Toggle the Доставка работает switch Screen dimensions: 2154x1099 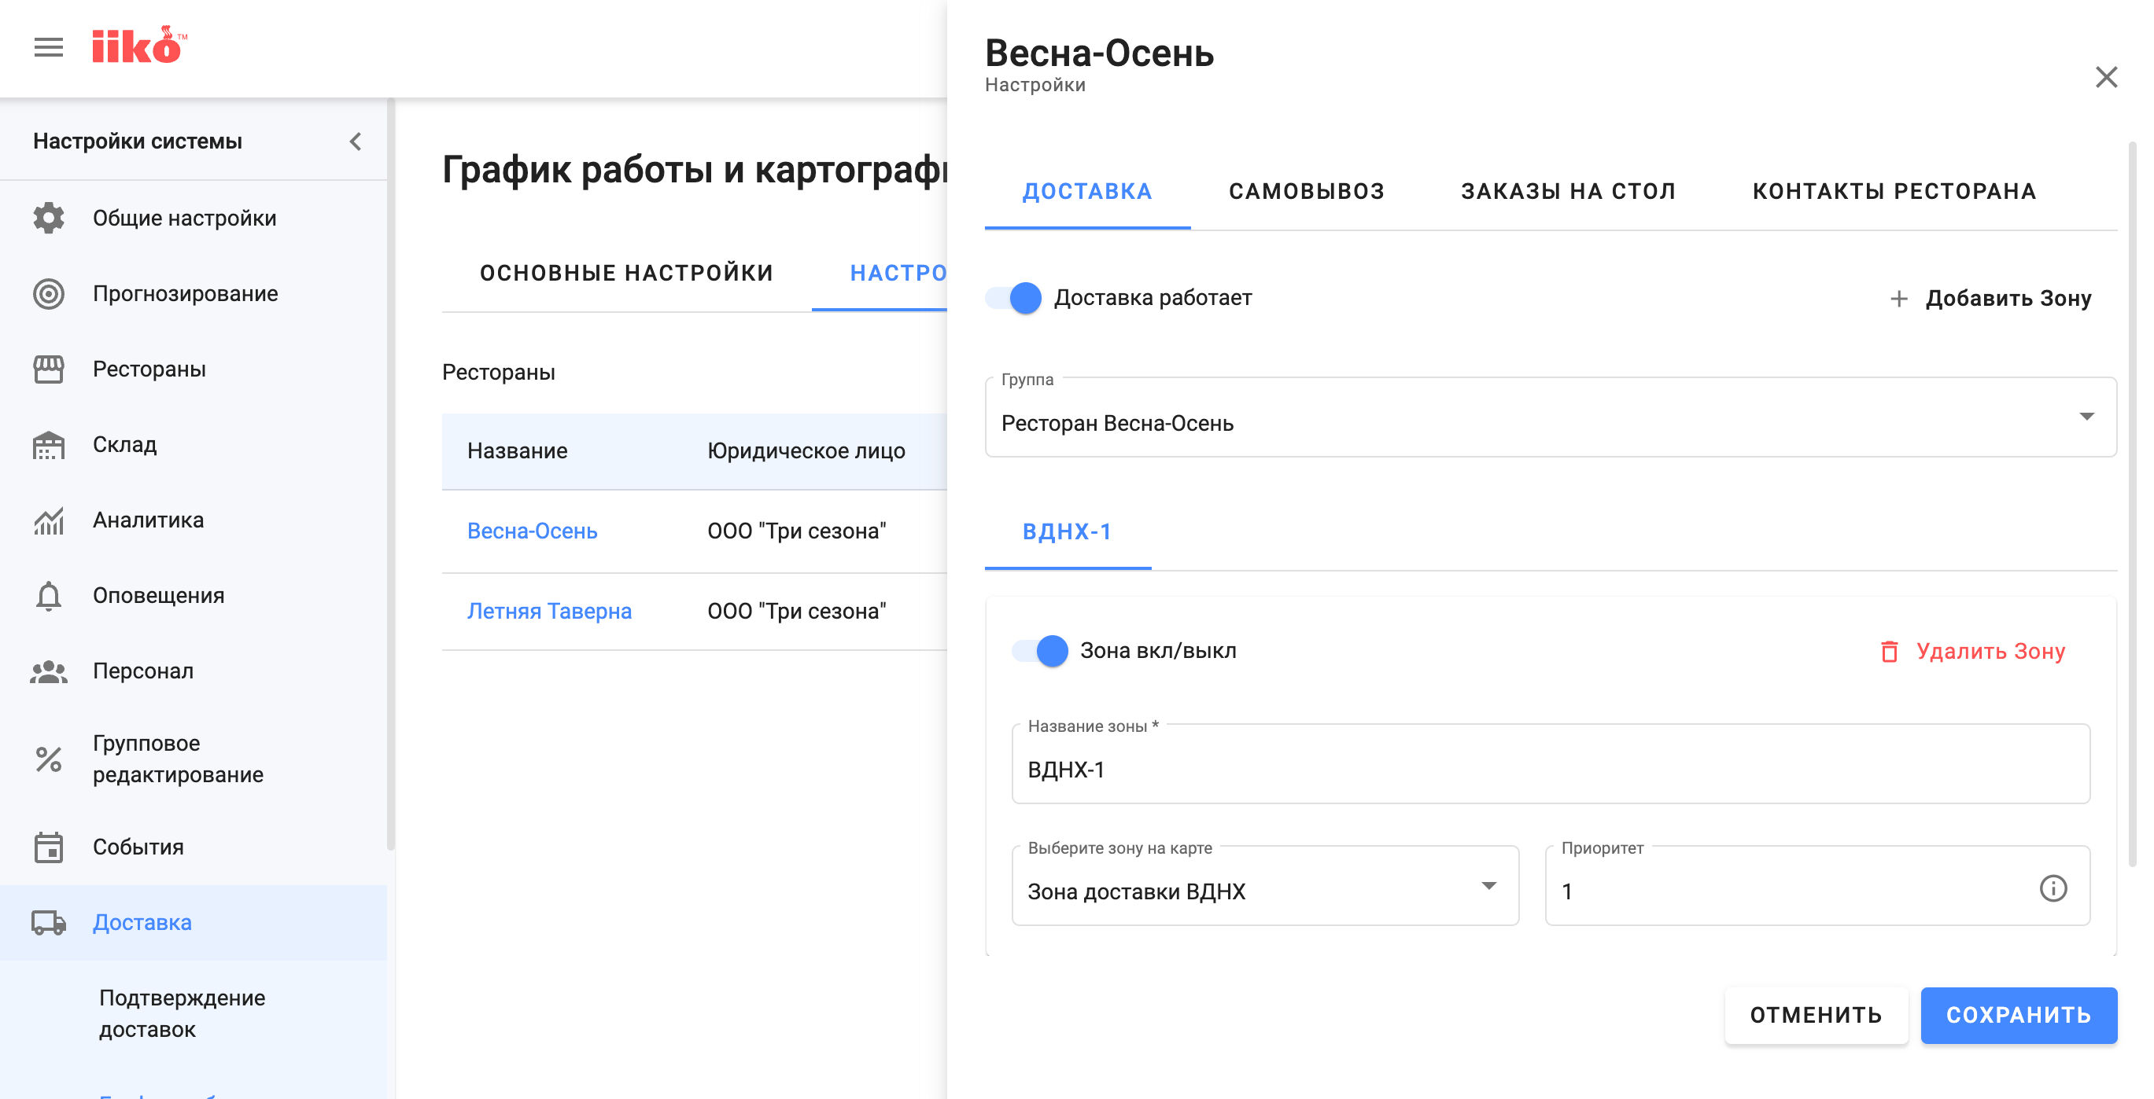coord(1014,297)
